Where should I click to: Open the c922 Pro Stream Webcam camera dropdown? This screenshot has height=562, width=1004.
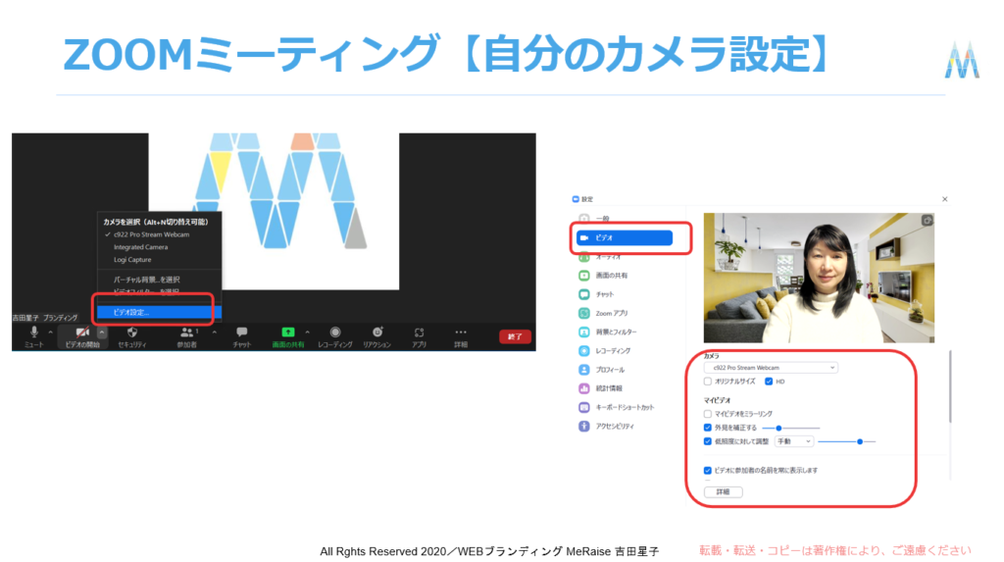(x=771, y=368)
